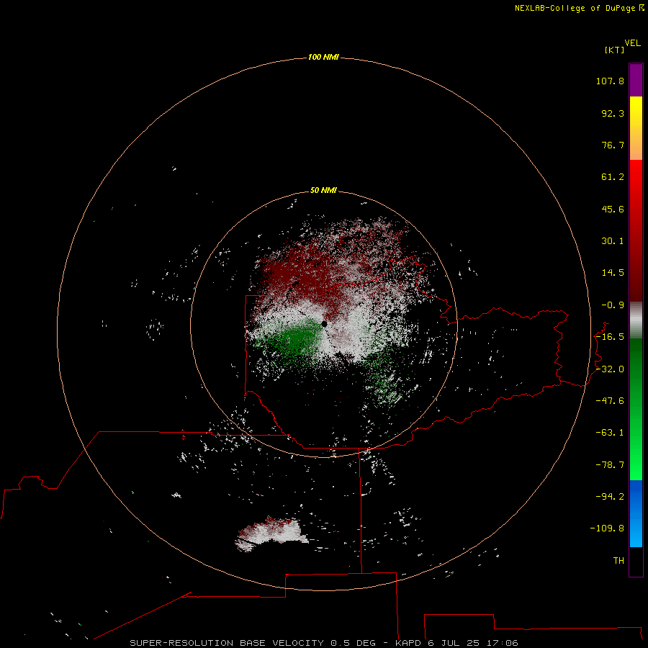Click the -32.0 legend value
The height and width of the screenshot is (648, 648).
click(610, 369)
